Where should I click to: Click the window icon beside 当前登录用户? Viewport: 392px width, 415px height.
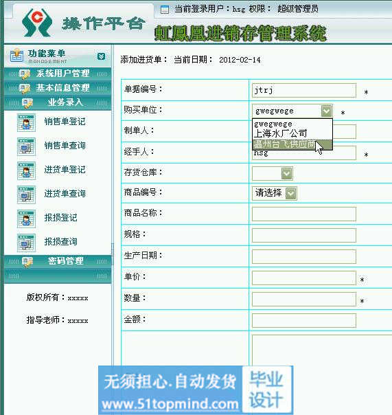165,10
